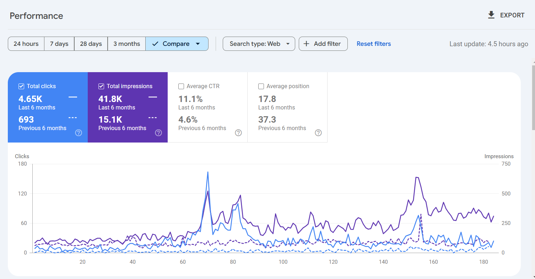Click the 4.6% previous CTR value
This screenshot has width=535, height=279.
[188, 119]
